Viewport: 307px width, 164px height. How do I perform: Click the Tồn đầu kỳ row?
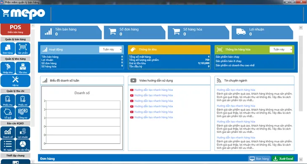click(x=169, y=66)
